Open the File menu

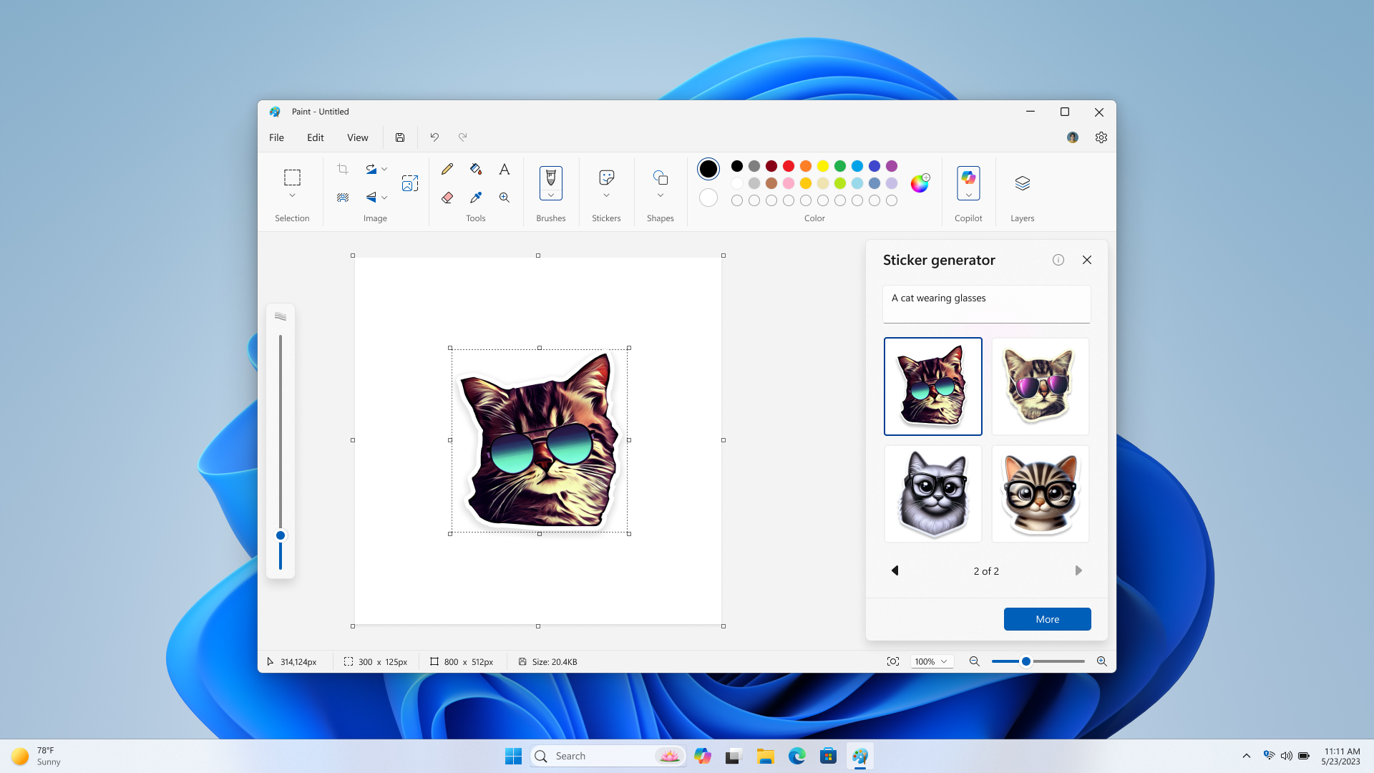click(276, 137)
